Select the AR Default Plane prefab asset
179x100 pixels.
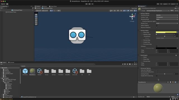(25, 71)
